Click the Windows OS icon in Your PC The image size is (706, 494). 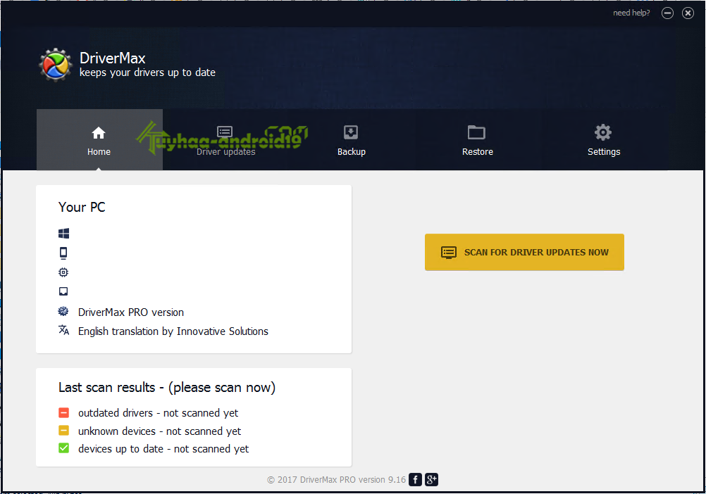[63, 234]
